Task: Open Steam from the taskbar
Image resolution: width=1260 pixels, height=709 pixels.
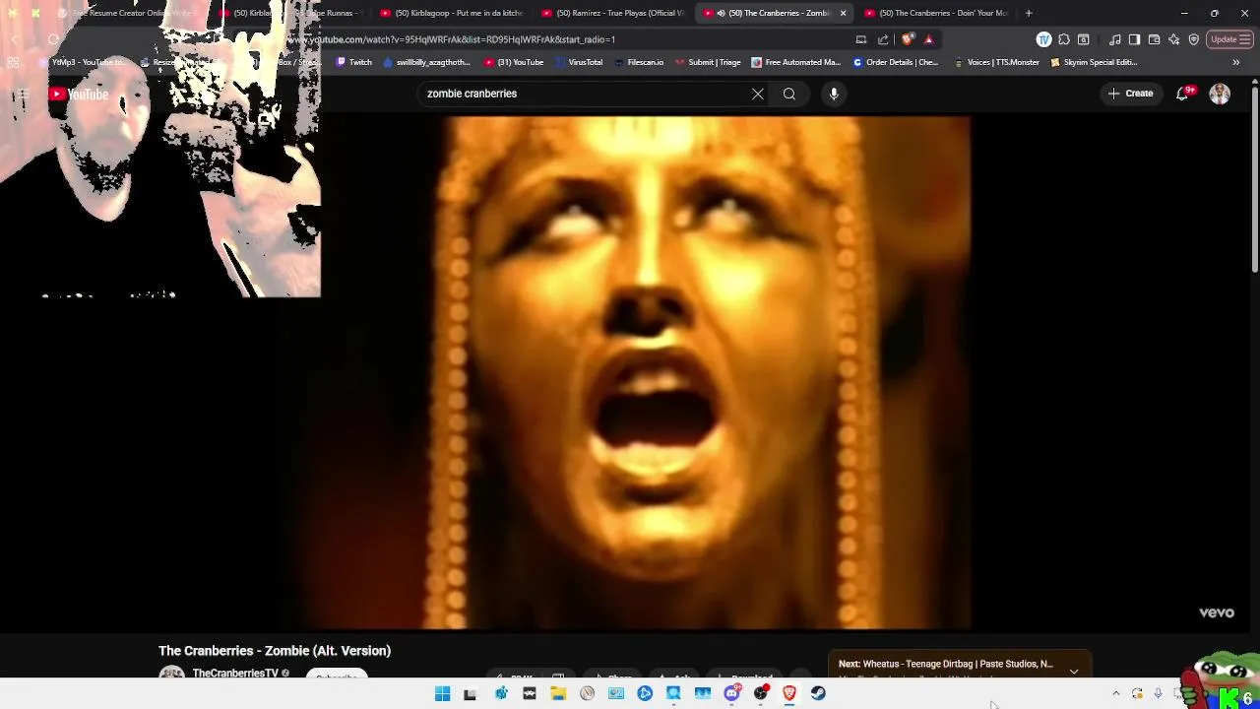Action: (818, 694)
